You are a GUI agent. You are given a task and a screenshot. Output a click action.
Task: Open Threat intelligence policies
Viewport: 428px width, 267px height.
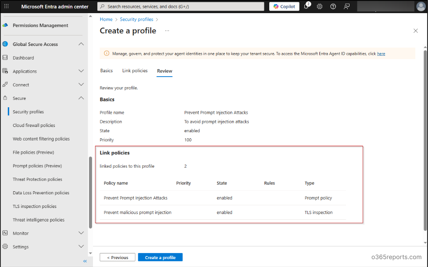39,220
